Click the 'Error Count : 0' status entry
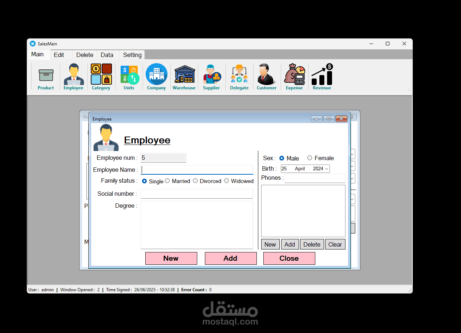This screenshot has height=333, width=461. (x=197, y=290)
